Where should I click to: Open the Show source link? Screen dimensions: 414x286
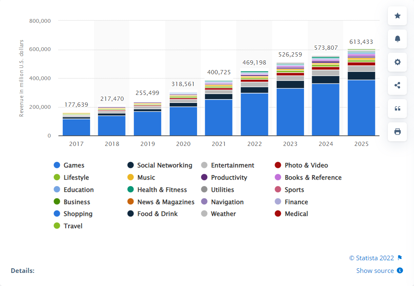pos(374,270)
